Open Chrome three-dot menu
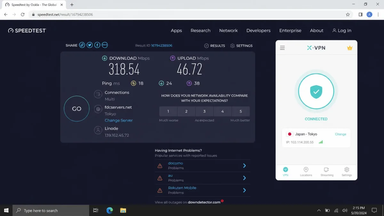The width and height of the screenshot is (384, 216). pyautogui.click(x=378, y=14)
